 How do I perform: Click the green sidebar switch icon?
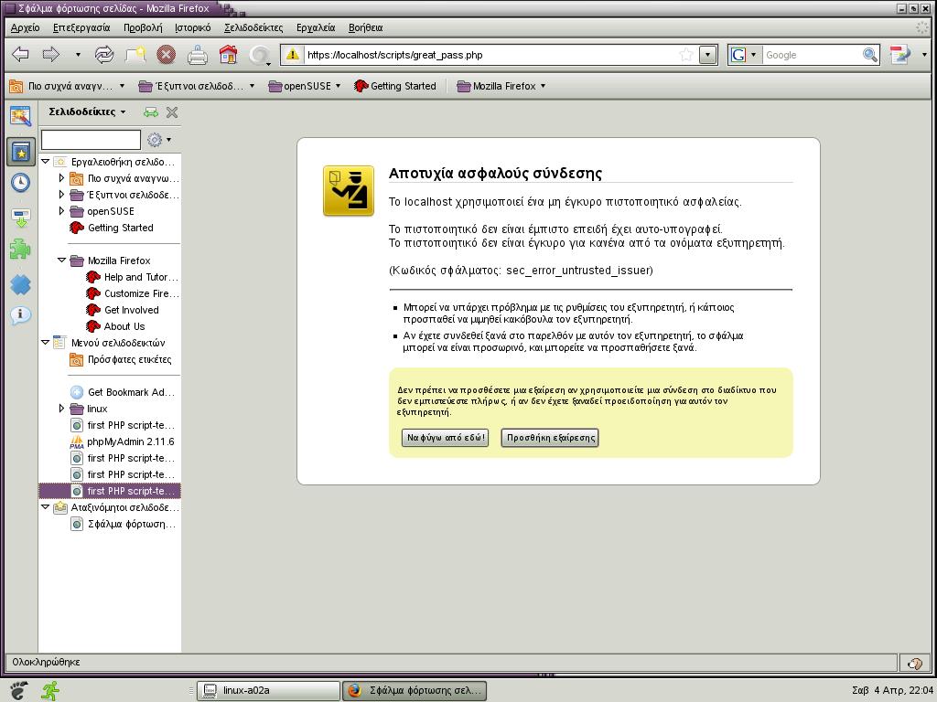tap(151, 112)
